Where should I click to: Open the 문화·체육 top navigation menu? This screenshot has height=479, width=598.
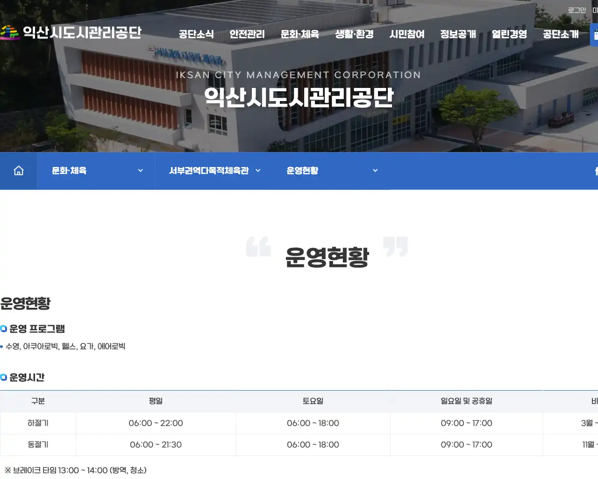[299, 34]
